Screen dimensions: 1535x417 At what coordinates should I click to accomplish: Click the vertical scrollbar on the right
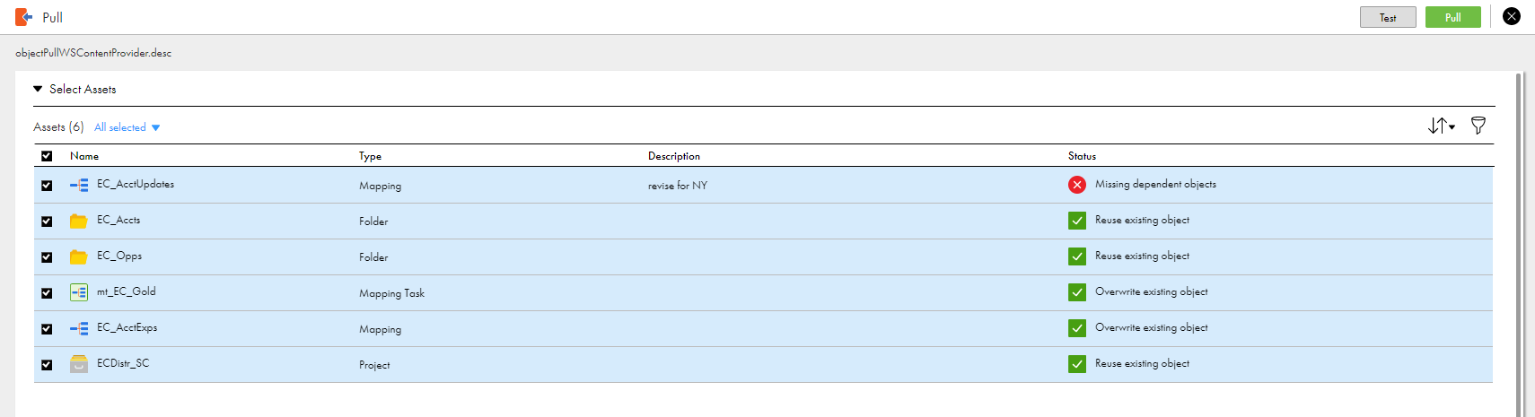(x=1519, y=244)
